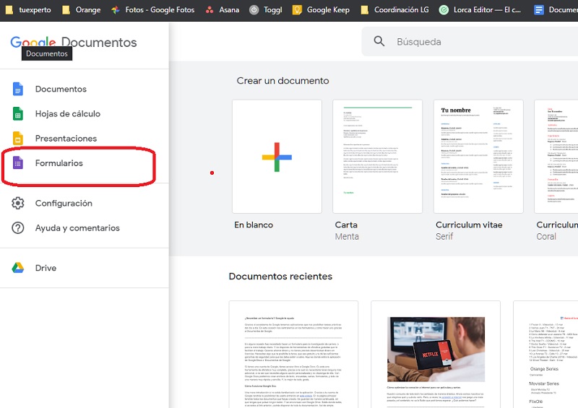Click the purple Formularios icon
578x408 pixels.
click(17, 163)
